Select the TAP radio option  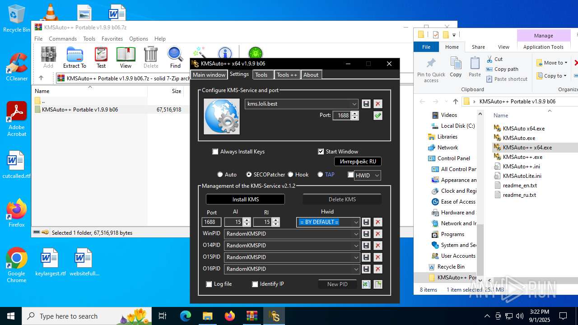pyautogui.click(x=320, y=175)
